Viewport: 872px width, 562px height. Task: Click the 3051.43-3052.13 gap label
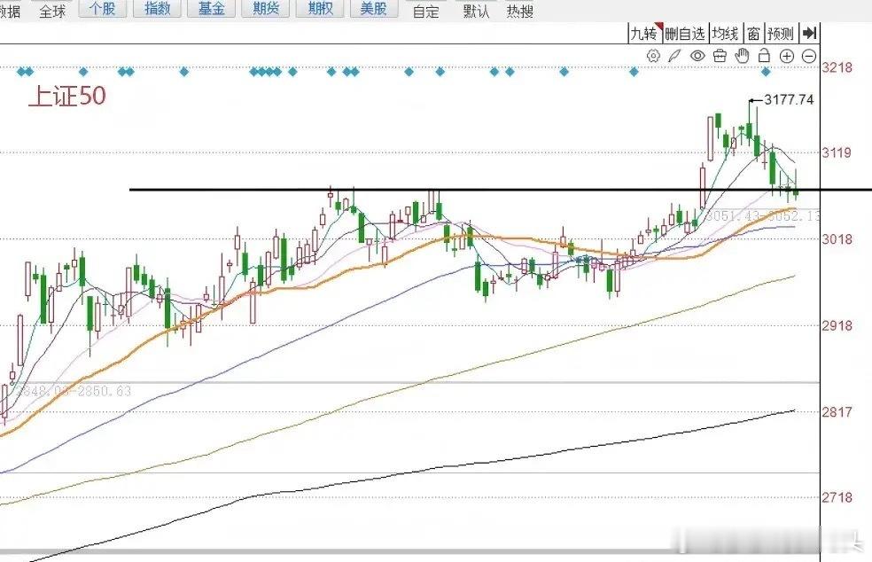pos(762,216)
